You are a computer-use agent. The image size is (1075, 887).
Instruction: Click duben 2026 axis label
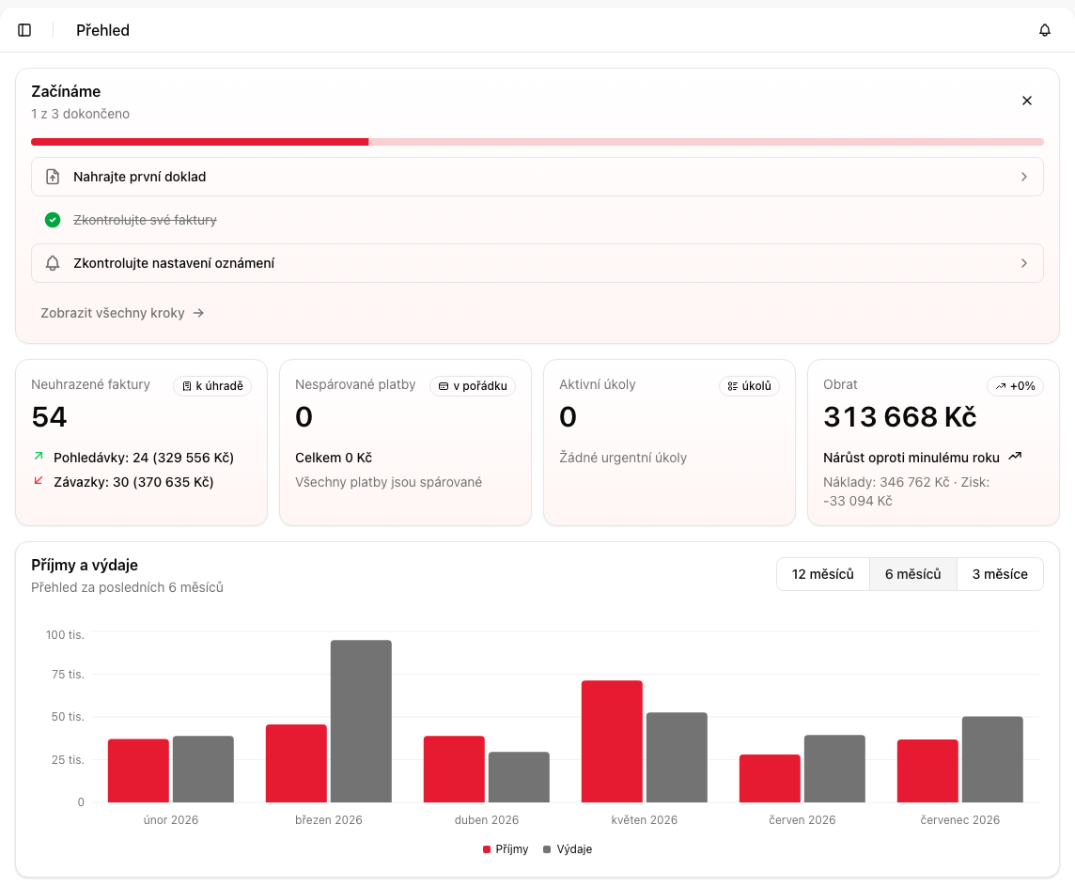pyautogui.click(x=486, y=820)
